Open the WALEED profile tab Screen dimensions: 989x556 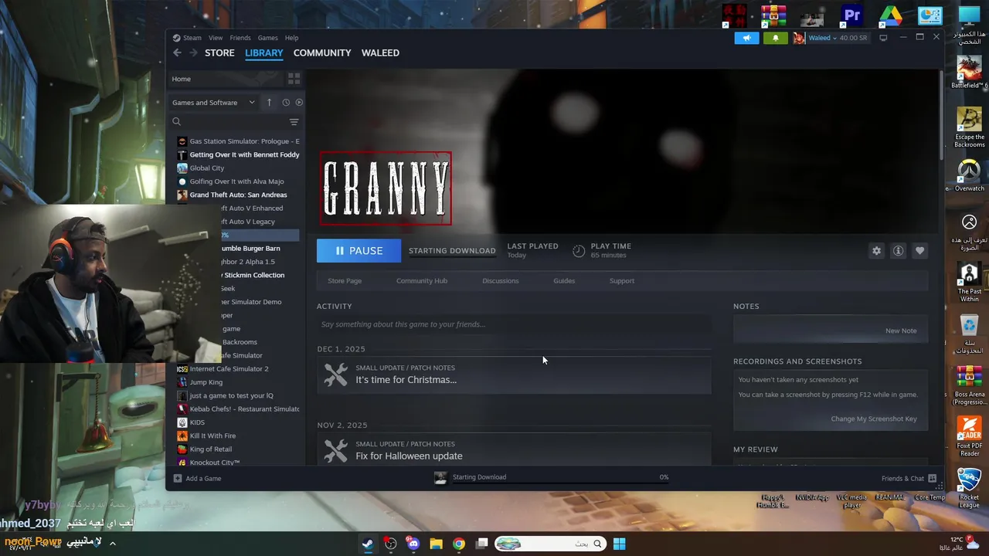click(x=380, y=53)
